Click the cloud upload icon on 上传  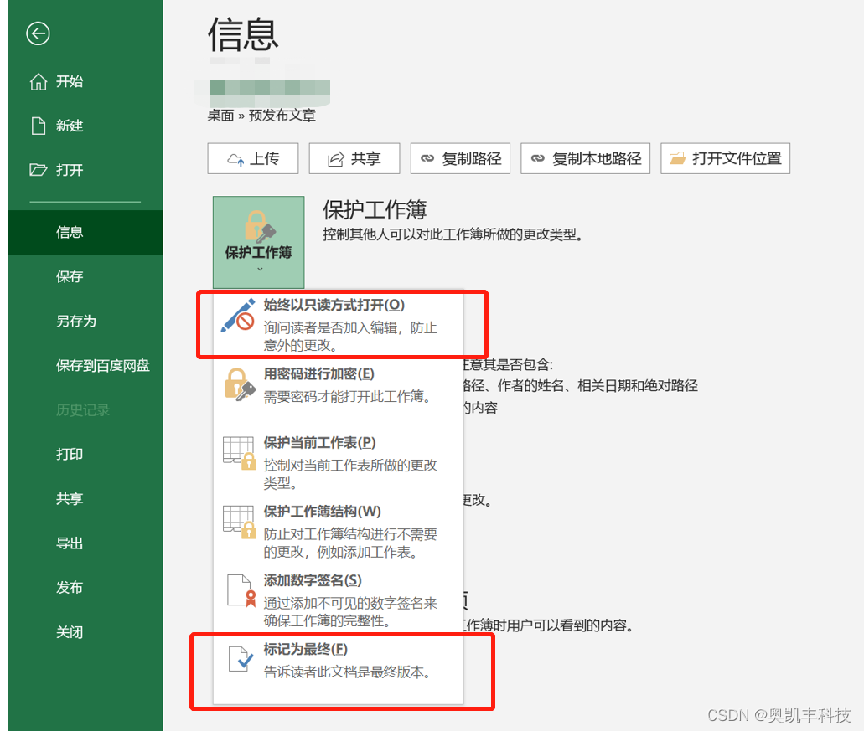[235, 159]
